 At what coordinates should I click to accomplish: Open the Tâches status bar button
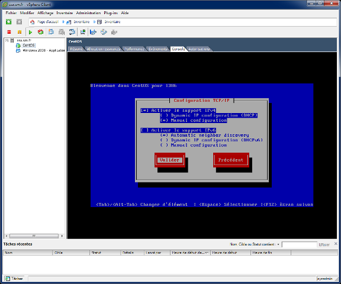click(x=15, y=279)
